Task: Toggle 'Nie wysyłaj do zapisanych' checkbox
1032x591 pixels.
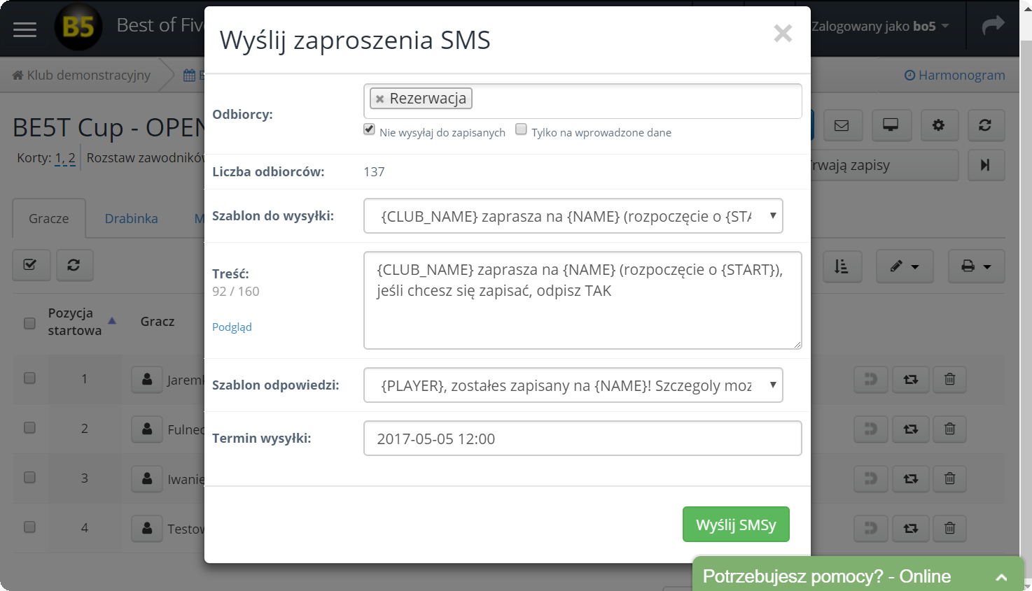Action: pyautogui.click(x=370, y=129)
